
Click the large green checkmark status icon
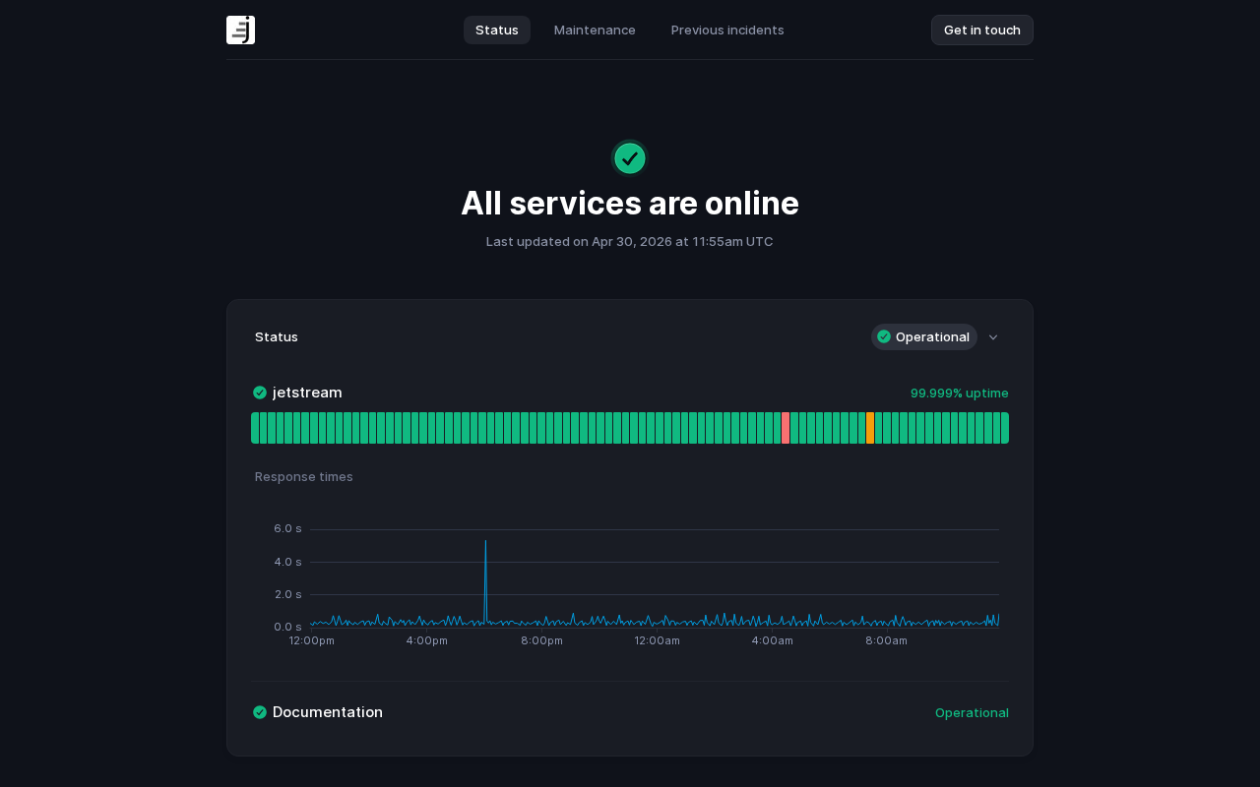(630, 158)
